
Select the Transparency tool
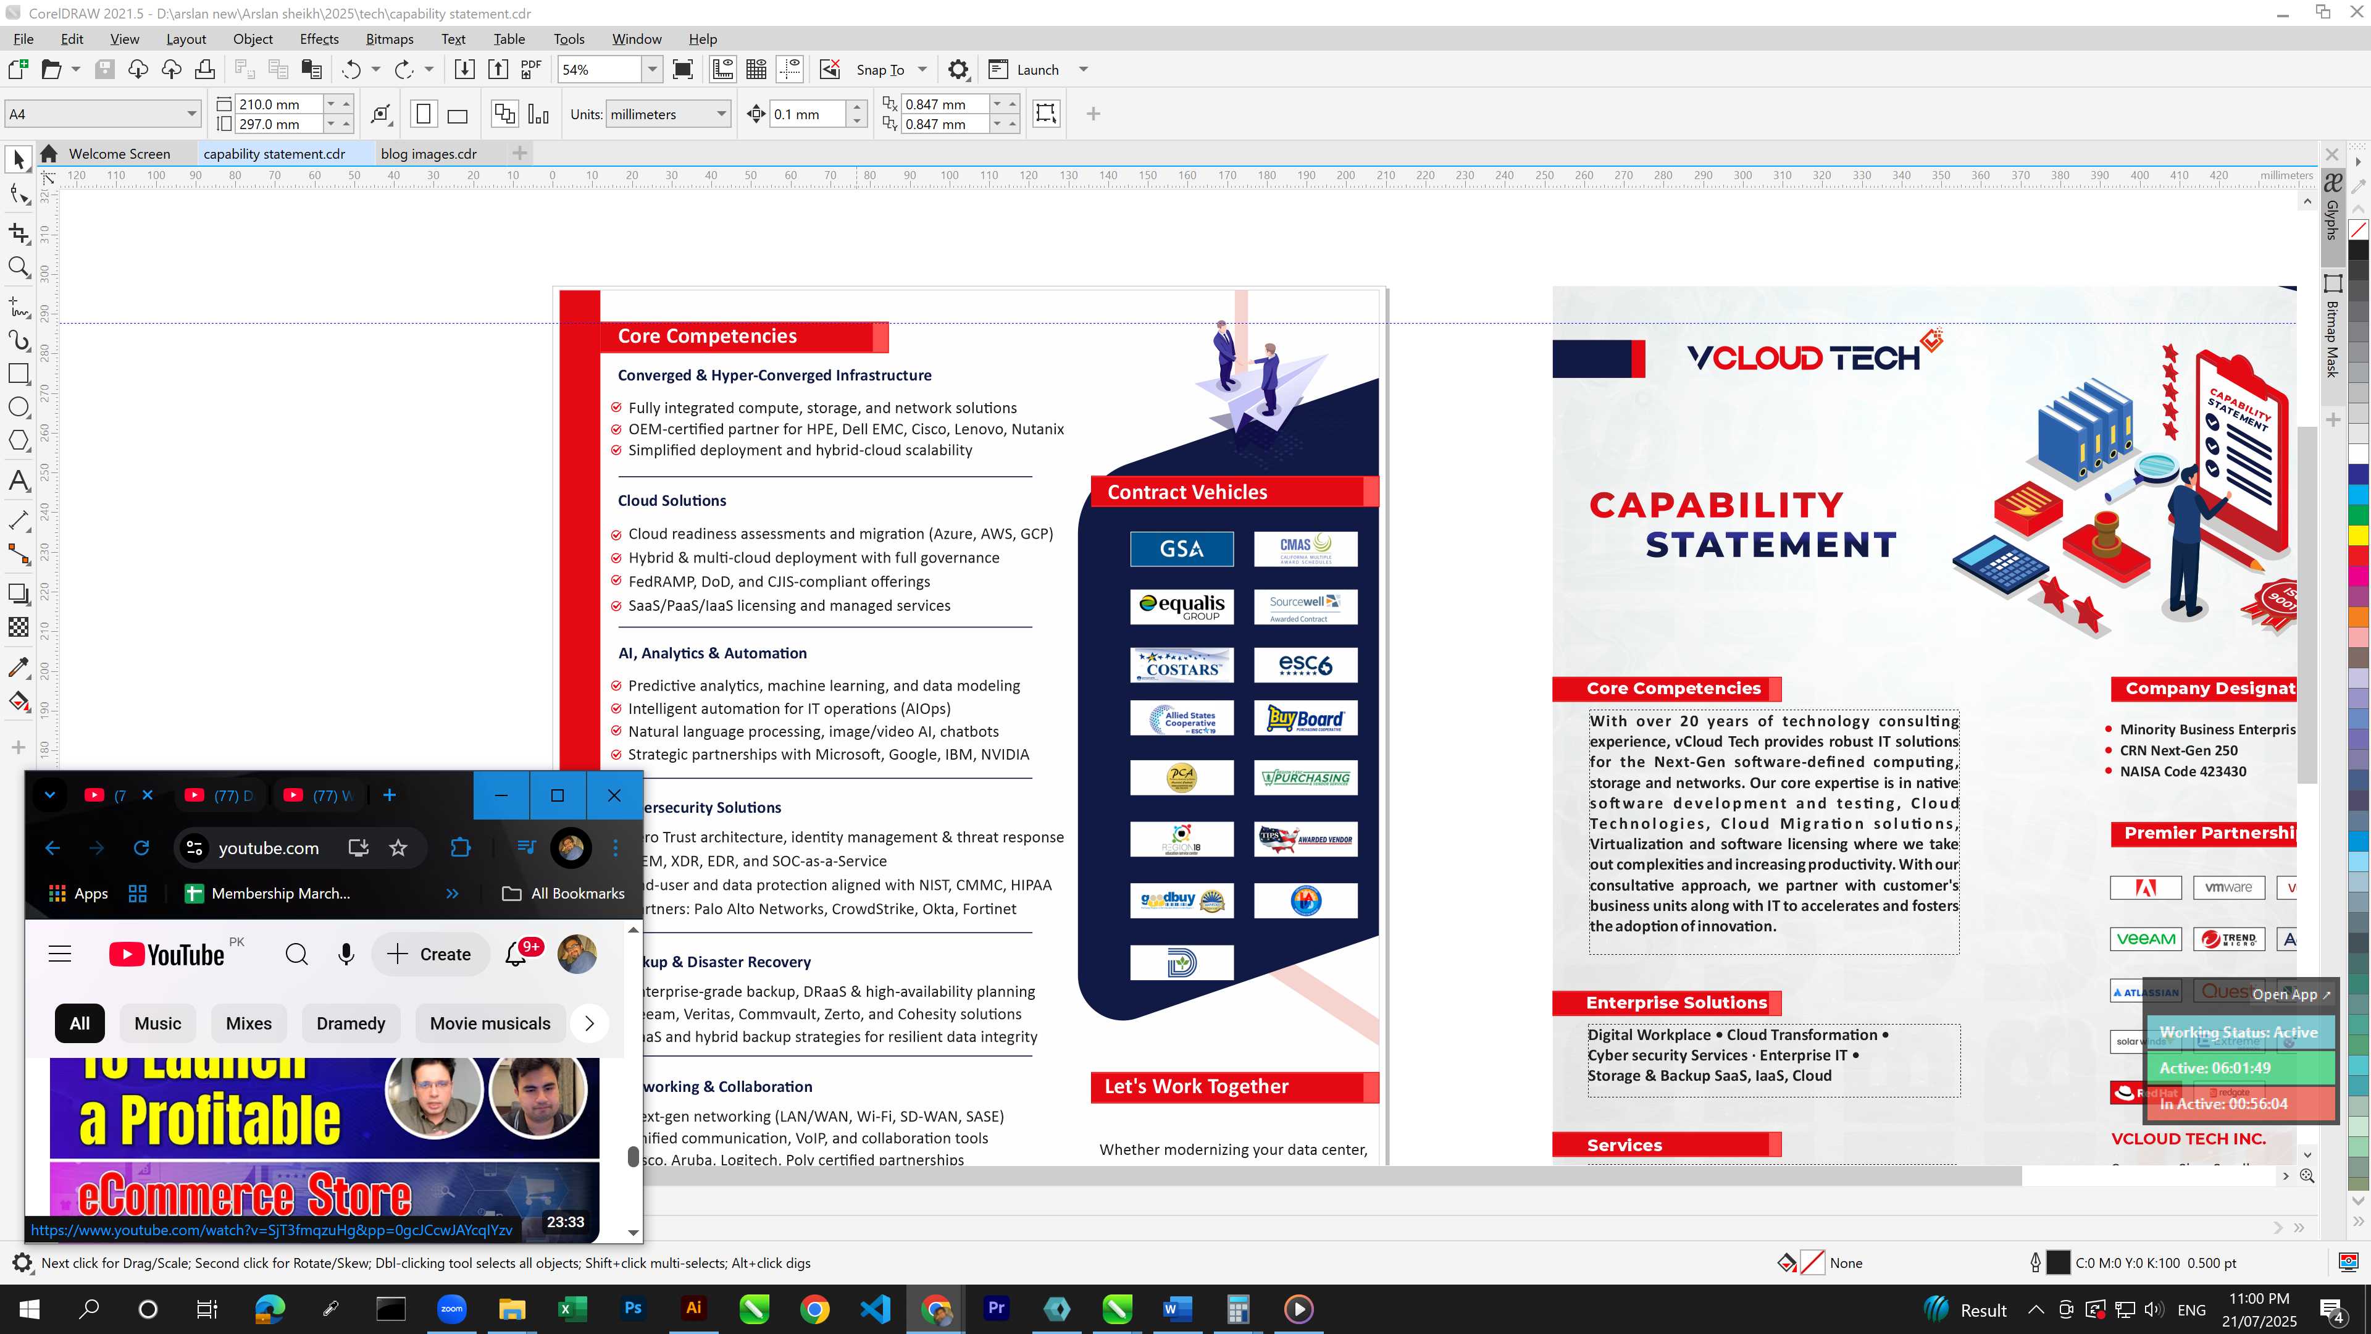tap(19, 628)
